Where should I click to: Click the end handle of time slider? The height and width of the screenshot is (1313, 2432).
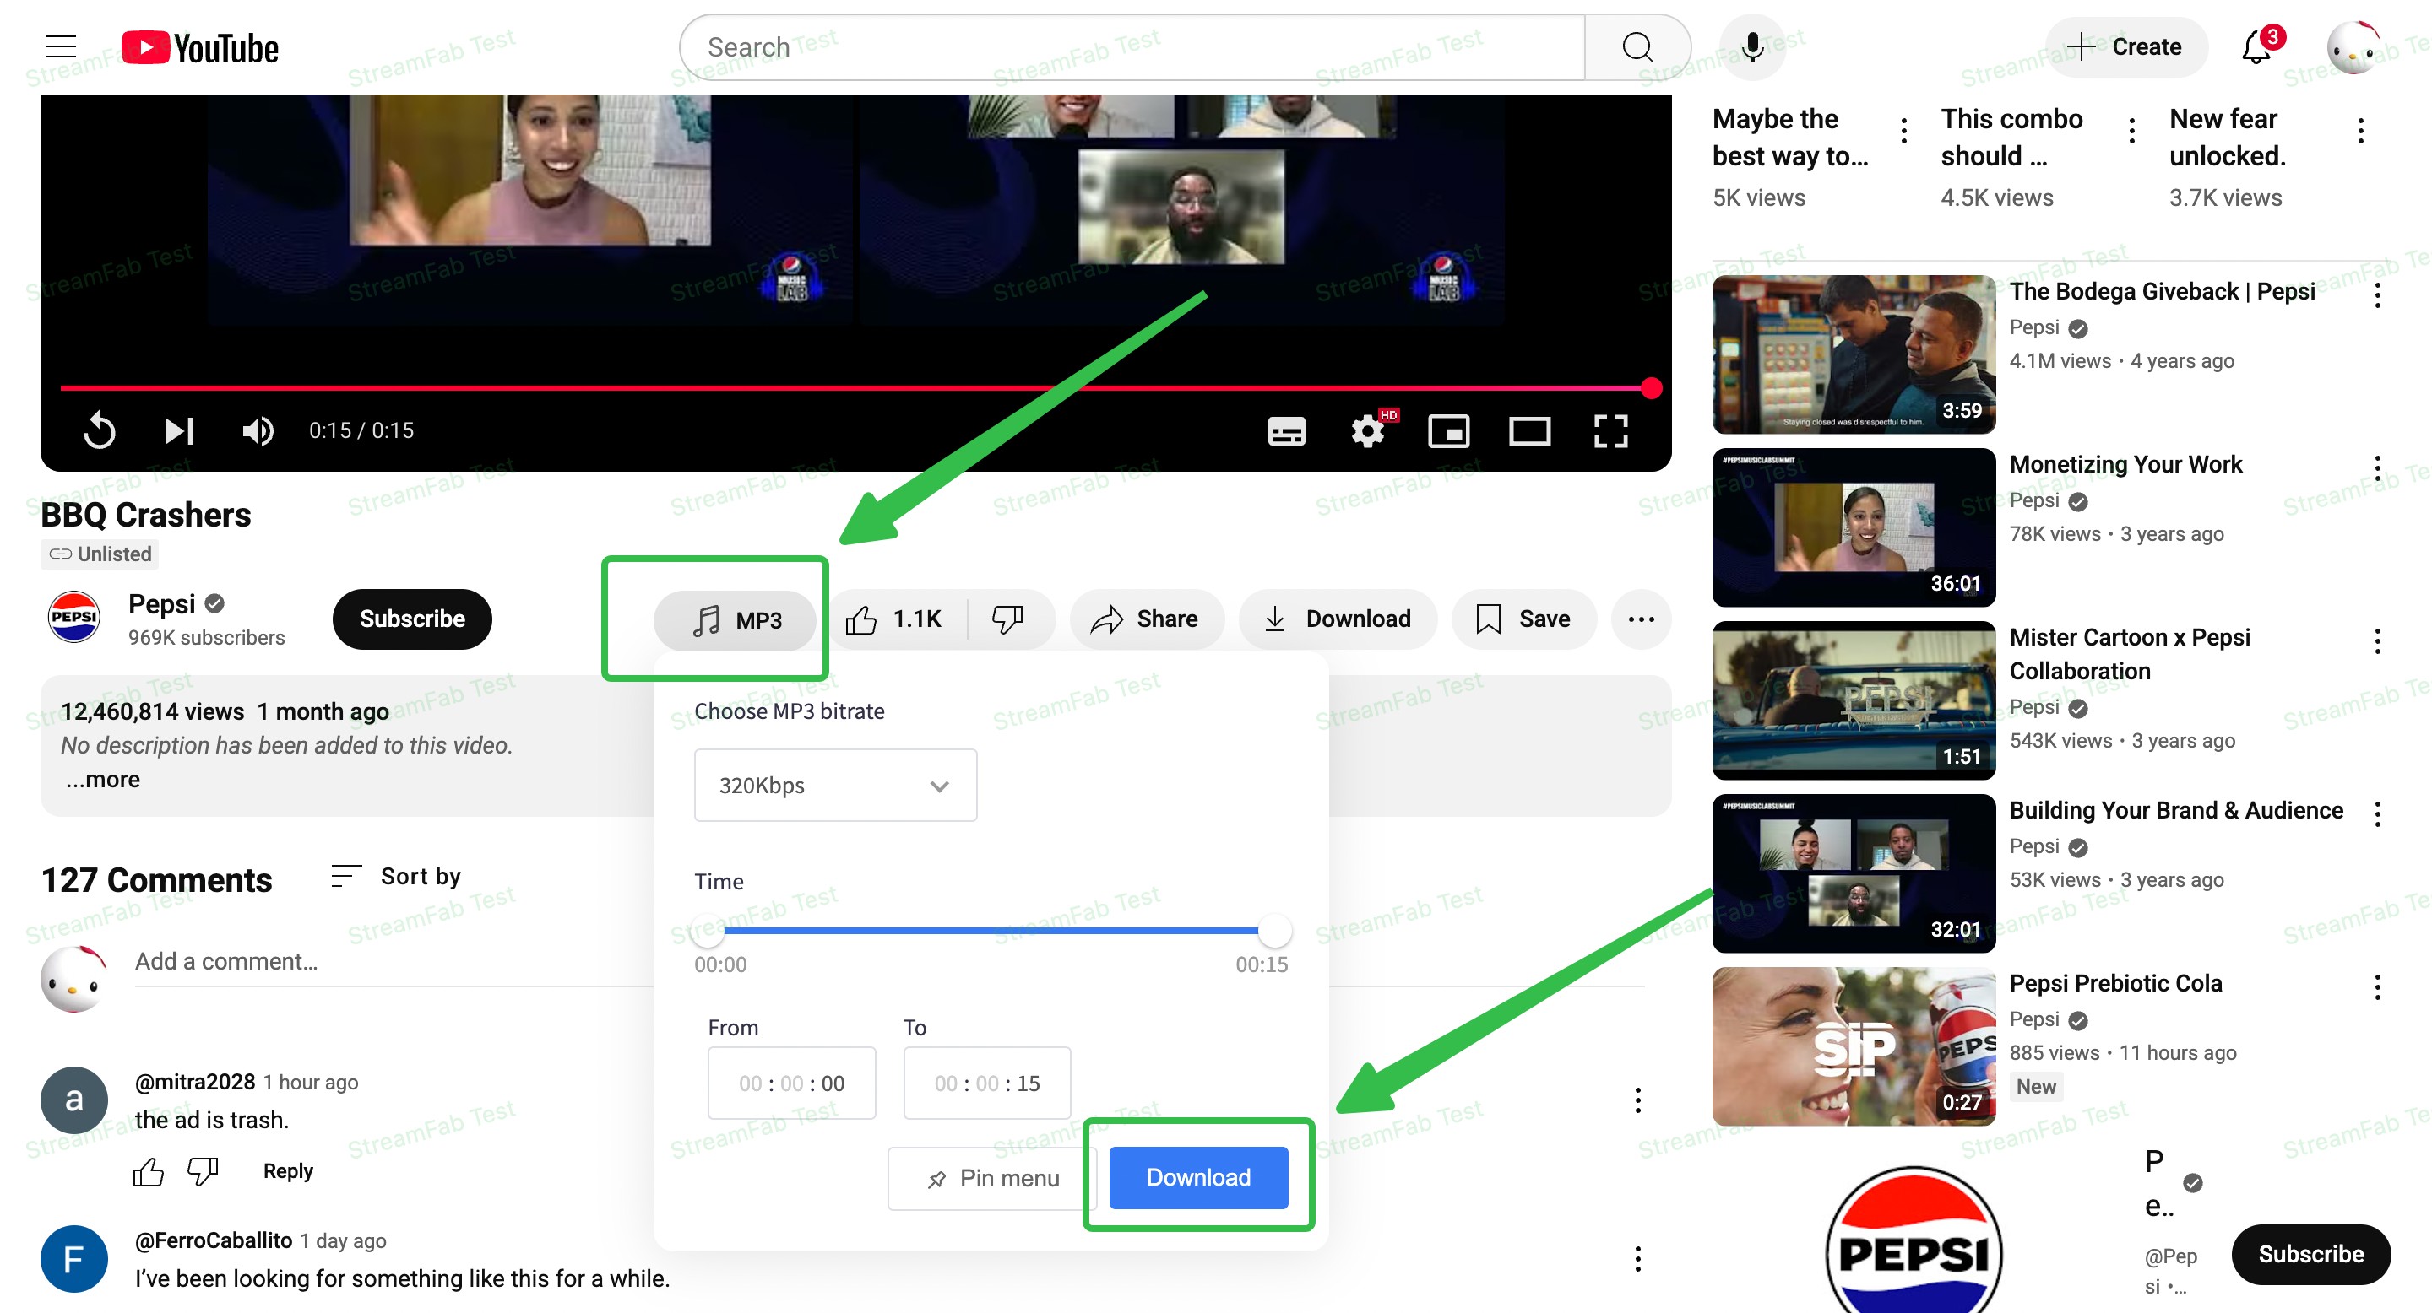(x=1274, y=931)
